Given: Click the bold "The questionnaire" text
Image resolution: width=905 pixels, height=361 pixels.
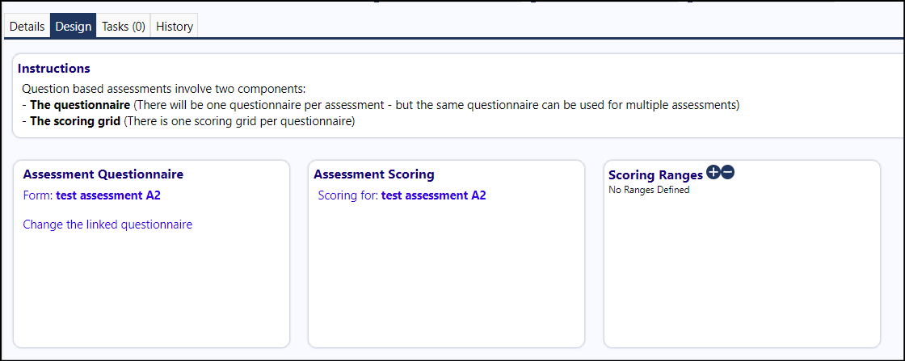Looking at the screenshot, I should click(x=80, y=106).
